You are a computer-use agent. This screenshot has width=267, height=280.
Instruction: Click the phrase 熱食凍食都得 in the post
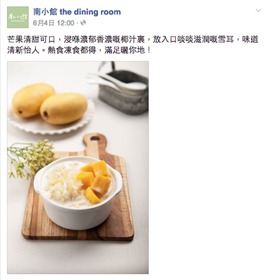click(x=72, y=50)
